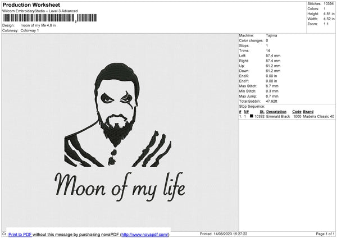Select the Max Stitch value 6.7 mm

[272, 86]
